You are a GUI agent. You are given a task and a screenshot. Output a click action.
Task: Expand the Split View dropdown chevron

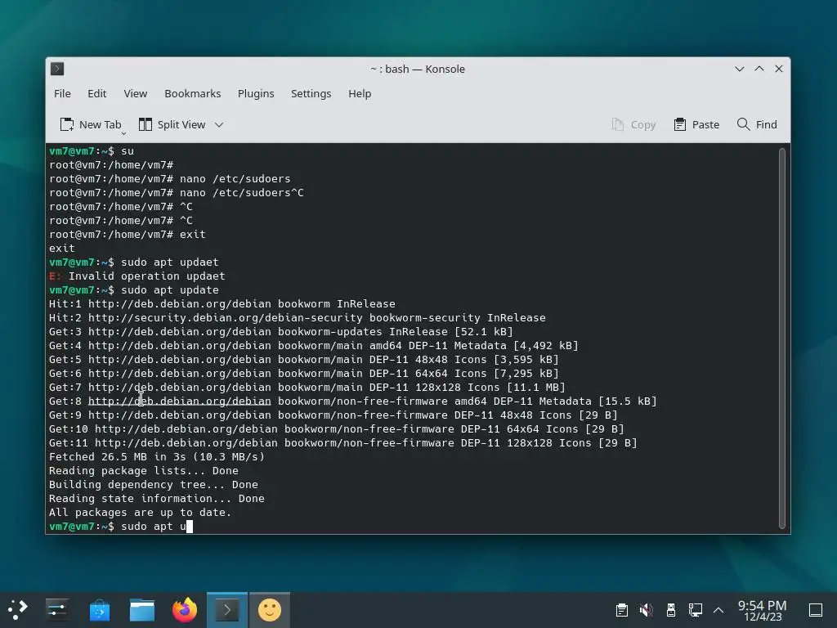pyautogui.click(x=219, y=125)
